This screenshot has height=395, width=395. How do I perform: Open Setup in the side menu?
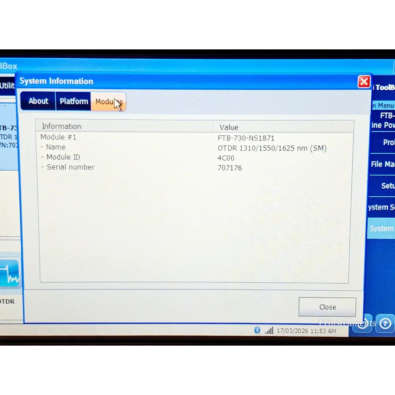(x=382, y=186)
